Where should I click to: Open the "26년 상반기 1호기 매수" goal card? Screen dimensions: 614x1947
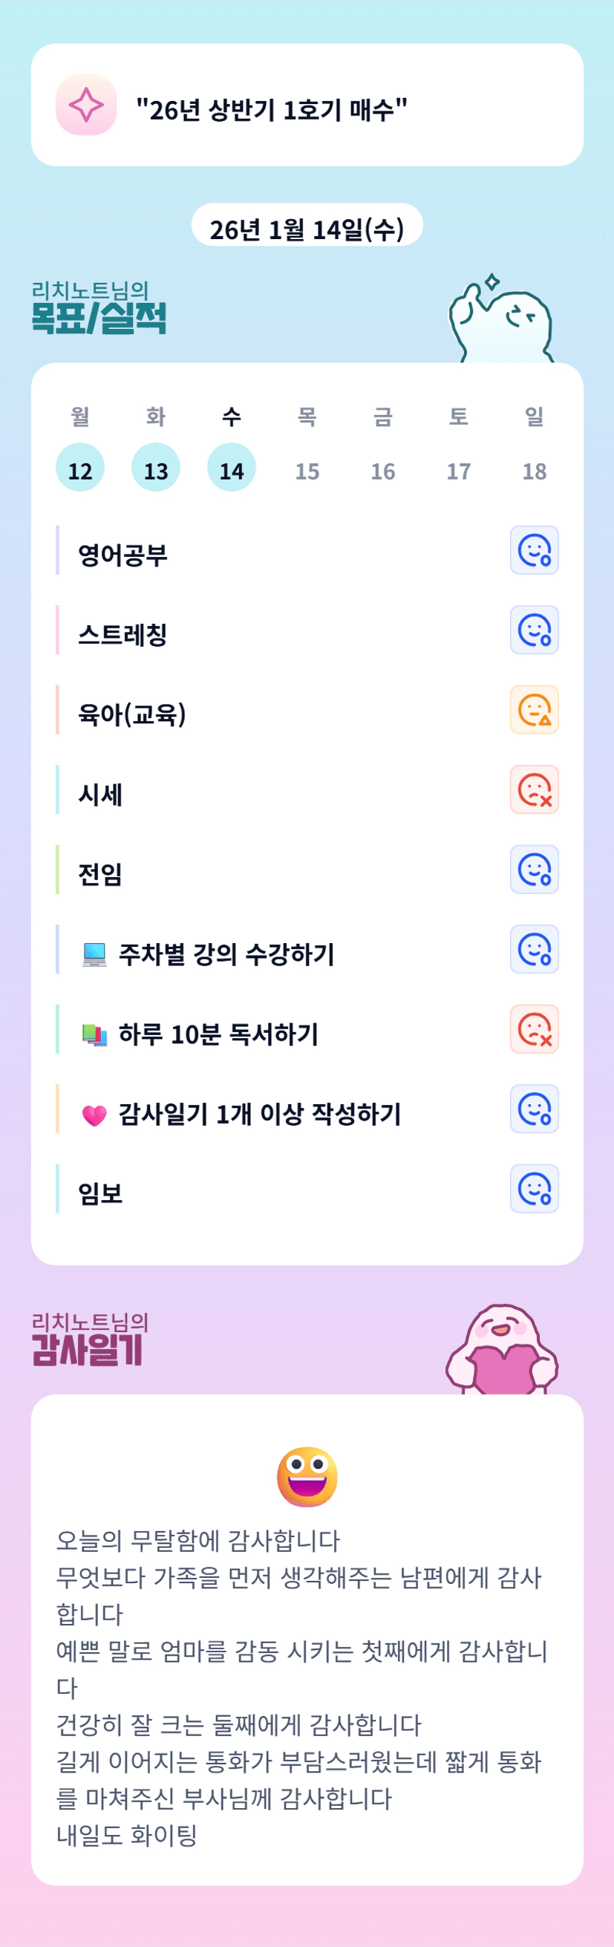pos(307,105)
